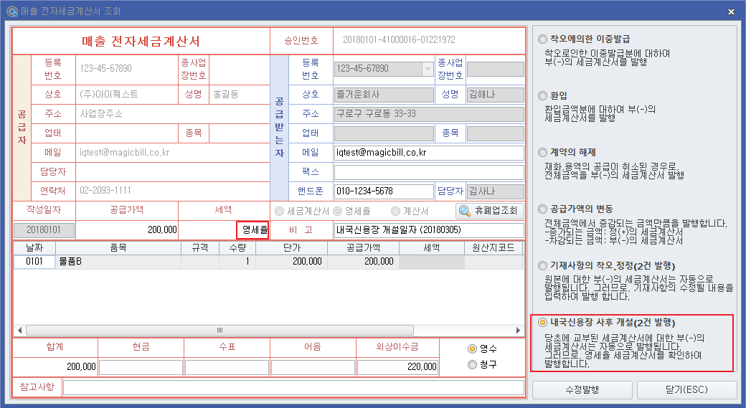Click the 수정발행 button
The height and width of the screenshot is (408, 746).
[582, 390]
